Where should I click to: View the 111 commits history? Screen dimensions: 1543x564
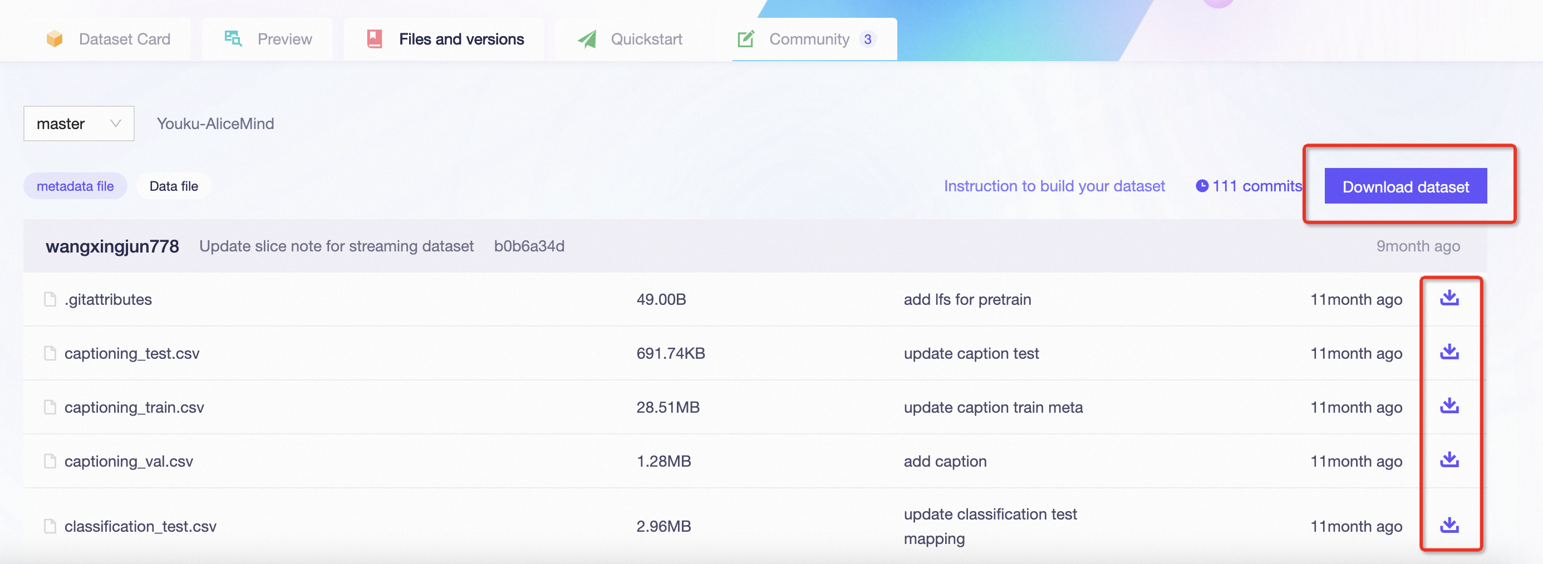tap(1256, 186)
